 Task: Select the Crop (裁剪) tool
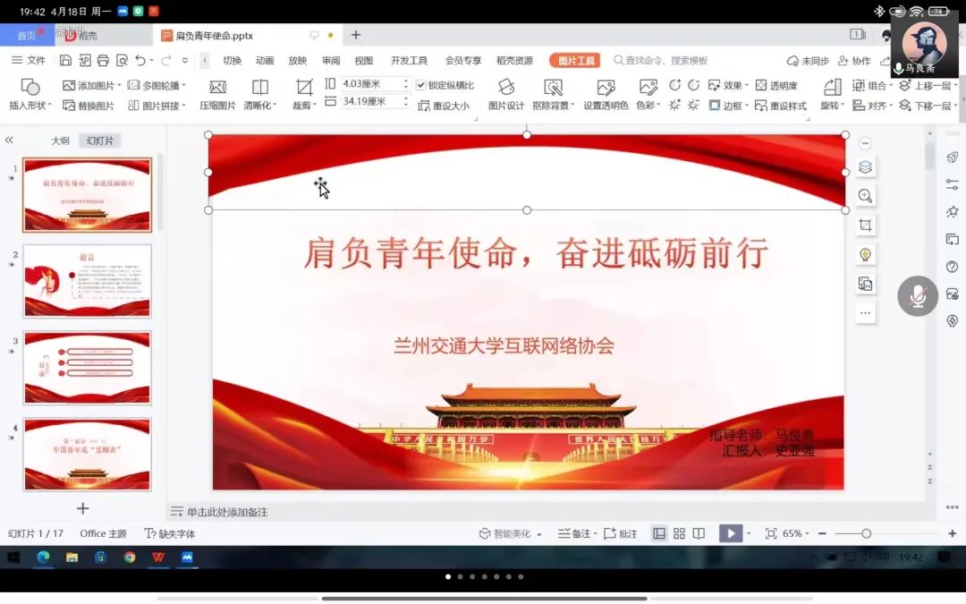point(304,94)
